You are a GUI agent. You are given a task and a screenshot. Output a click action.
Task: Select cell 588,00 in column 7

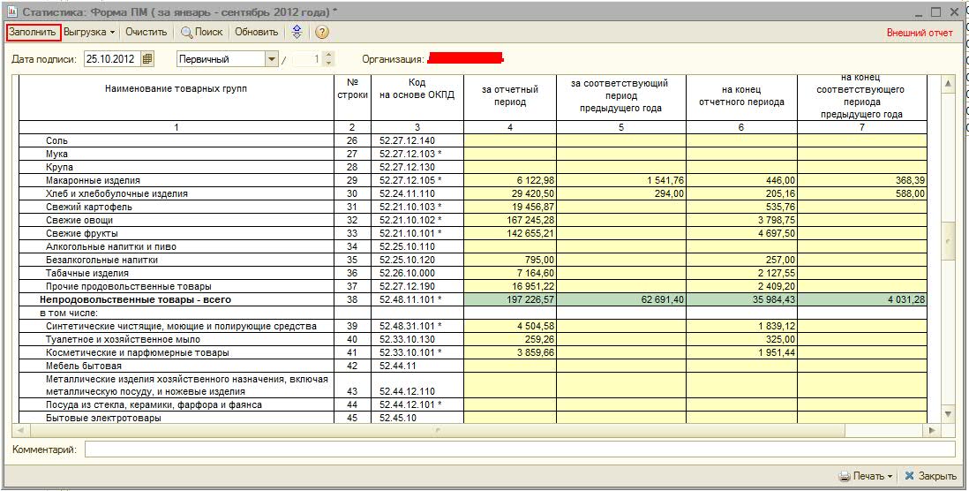(862, 193)
